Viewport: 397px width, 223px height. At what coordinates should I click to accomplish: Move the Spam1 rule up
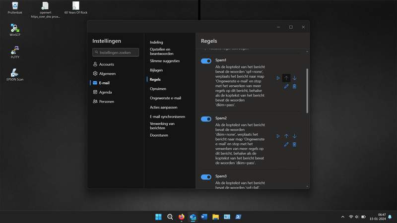[x=286, y=78]
